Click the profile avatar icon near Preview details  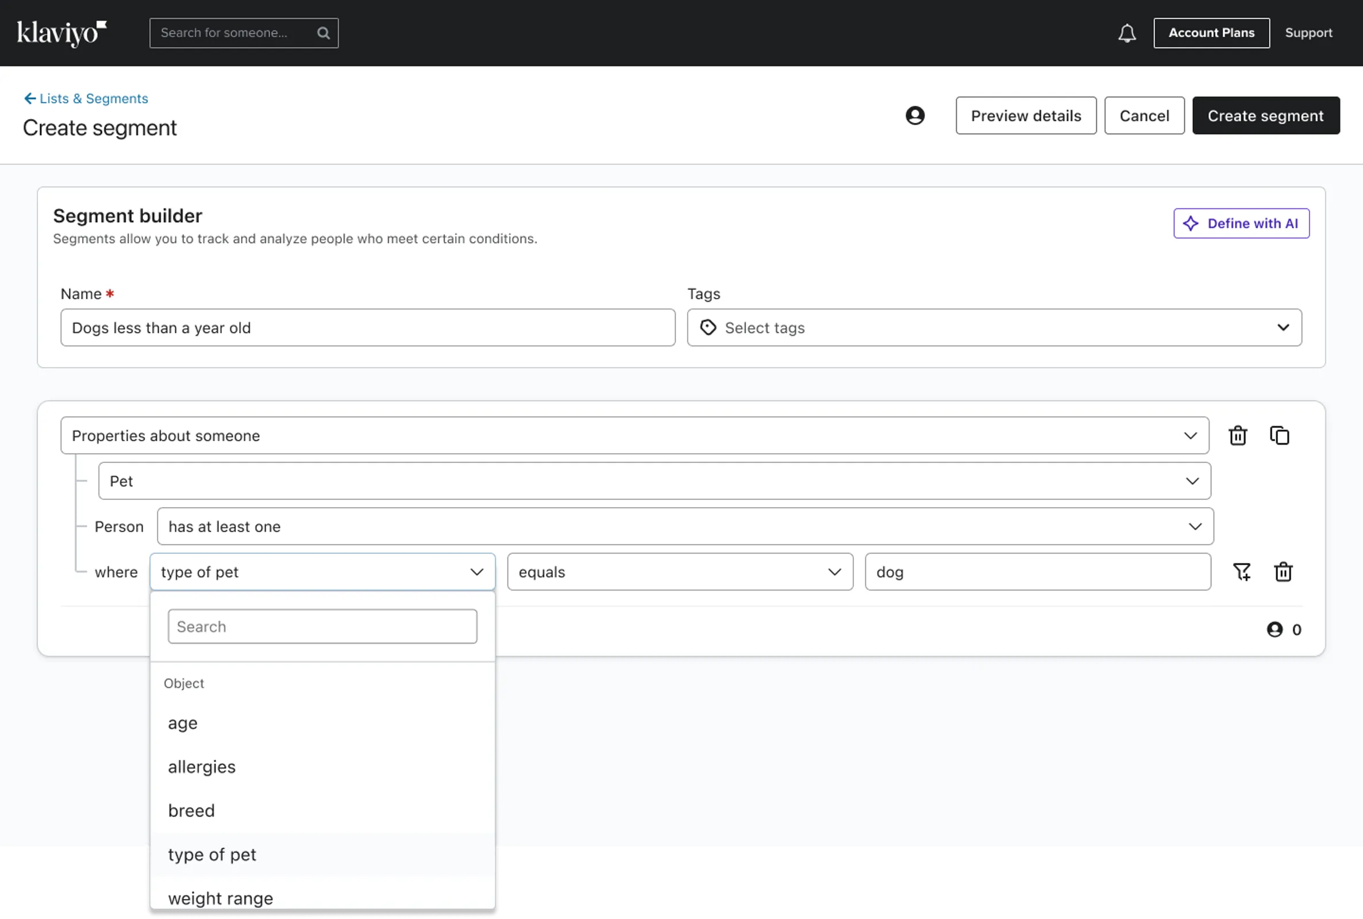(x=915, y=115)
